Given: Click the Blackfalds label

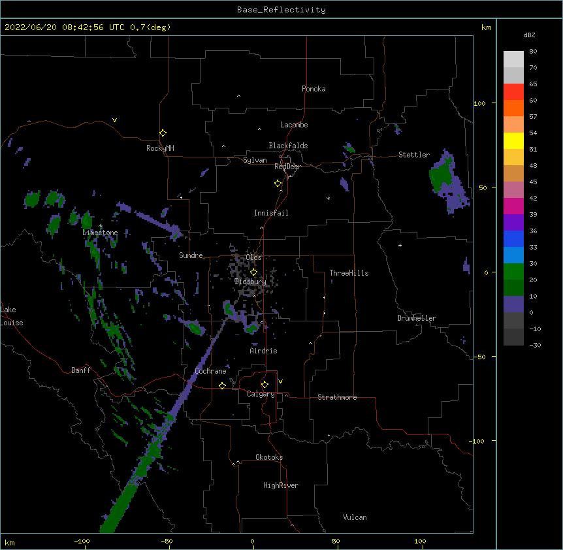Looking at the screenshot, I should click(x=288, y=146).
